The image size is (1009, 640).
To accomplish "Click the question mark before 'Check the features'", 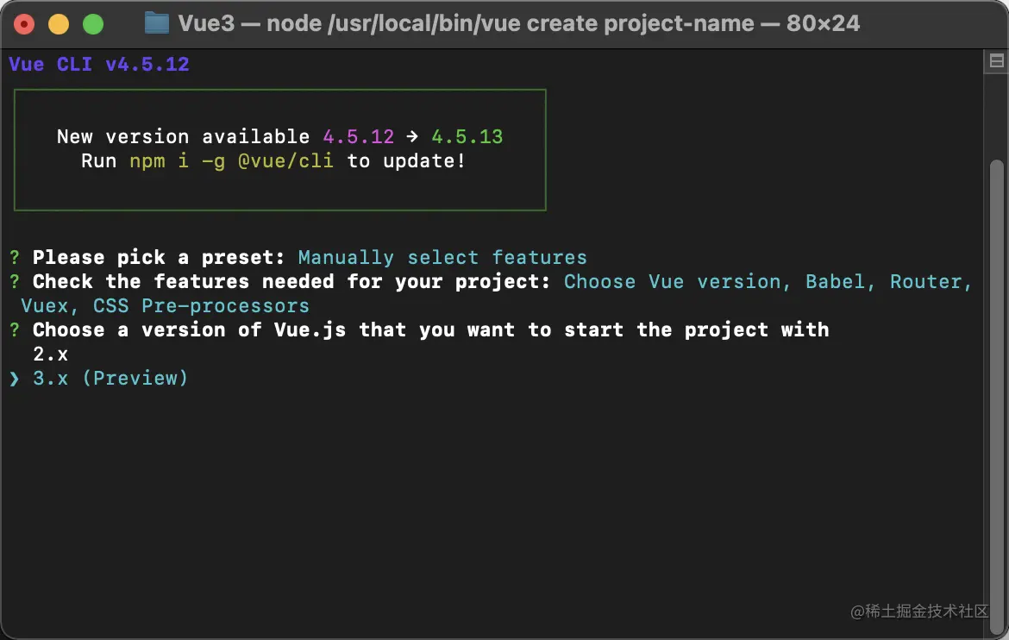I will 15,282.
